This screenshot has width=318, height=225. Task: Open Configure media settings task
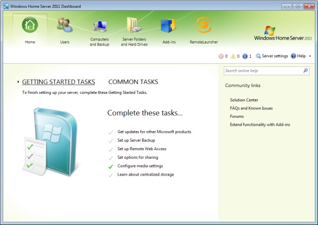(x=140, y=166)
